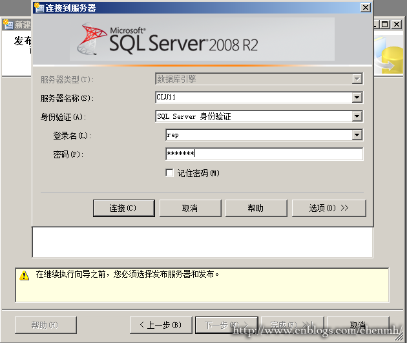
Task: Expand the 身份验证 authentication dropdown
Action: click(x=356, y=117)
